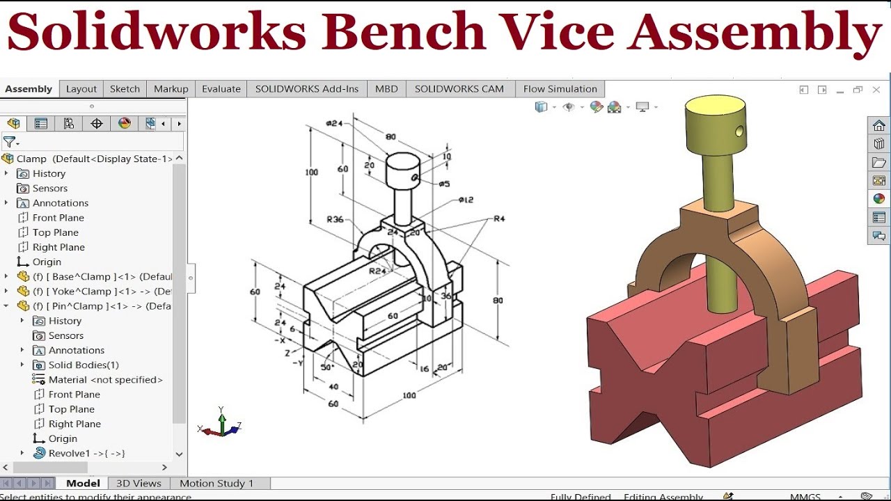This screenshot has height=501, width=891.
Task: Switch to the 3D Views bottom tab
Action: [x=139, y=483]
